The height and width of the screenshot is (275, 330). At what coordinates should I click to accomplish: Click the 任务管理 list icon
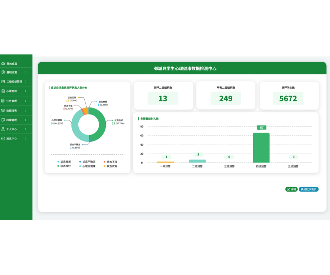coord(3,101)
